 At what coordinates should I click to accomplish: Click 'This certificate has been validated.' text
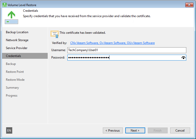[82, 33]
